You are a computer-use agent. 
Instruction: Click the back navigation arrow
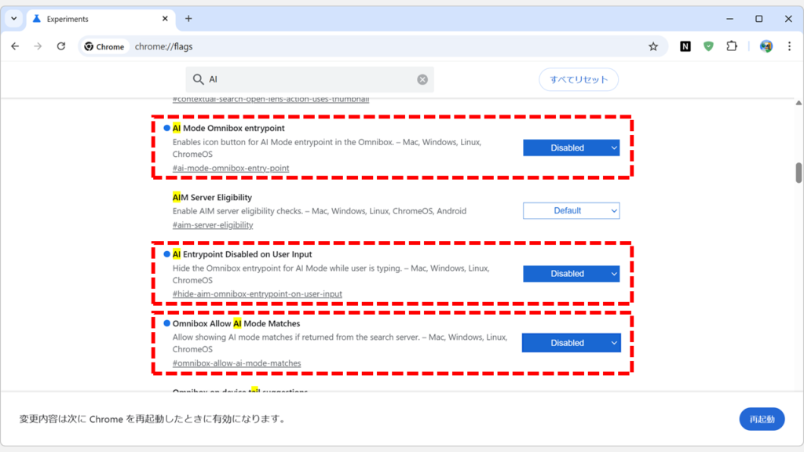point(14,46)
